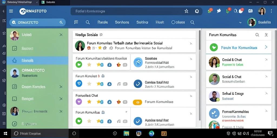Open the book icon in top header
Viewport: 277px width, 138px height.
click(250, 11)
